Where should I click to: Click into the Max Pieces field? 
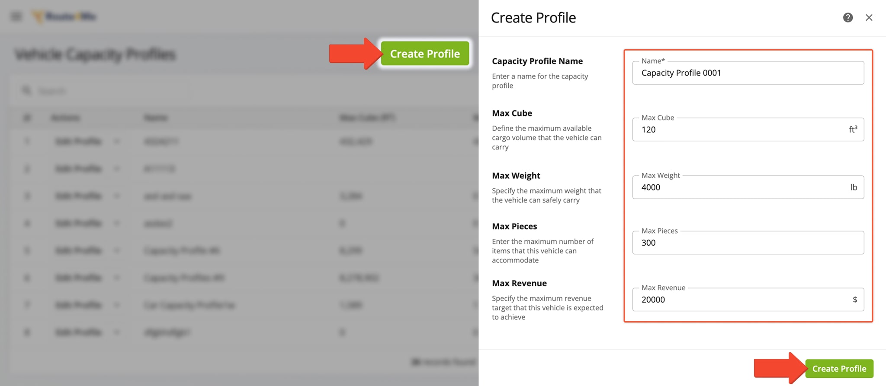pos(748,243)
